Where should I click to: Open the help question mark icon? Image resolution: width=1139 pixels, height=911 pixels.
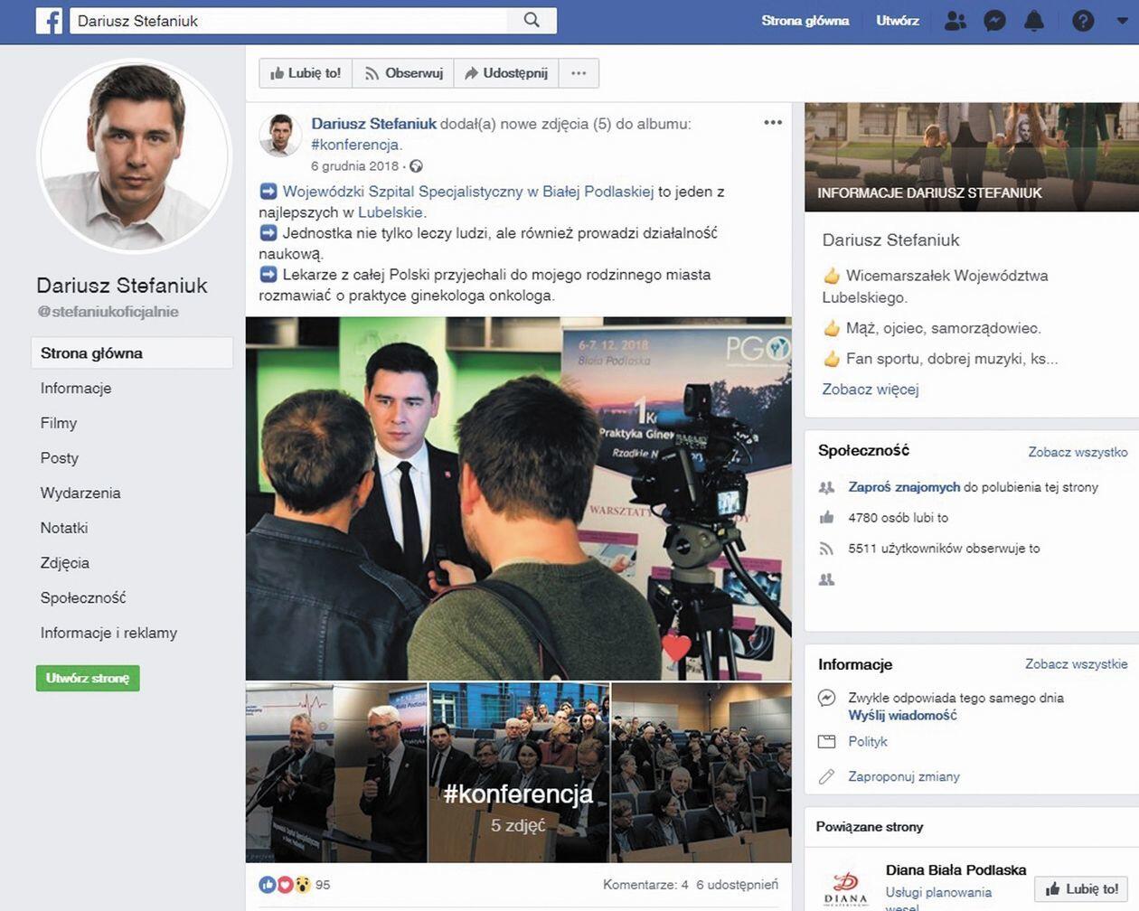pyautogui.click(x=1082, y=21)
